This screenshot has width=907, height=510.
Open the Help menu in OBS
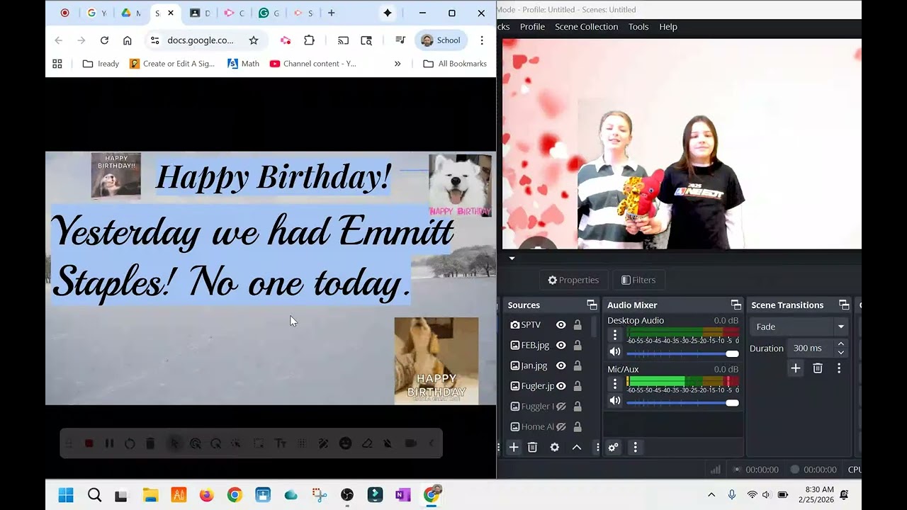(x=668, y=27)
